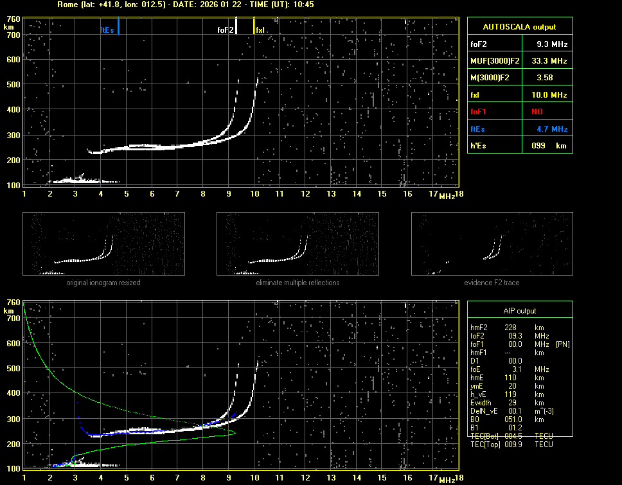Open the eliminate multiple reflections thumbnail
622x485 pixels.
point(298,244)
